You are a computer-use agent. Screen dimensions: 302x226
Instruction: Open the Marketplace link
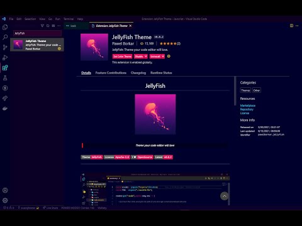tap(248, 105)
